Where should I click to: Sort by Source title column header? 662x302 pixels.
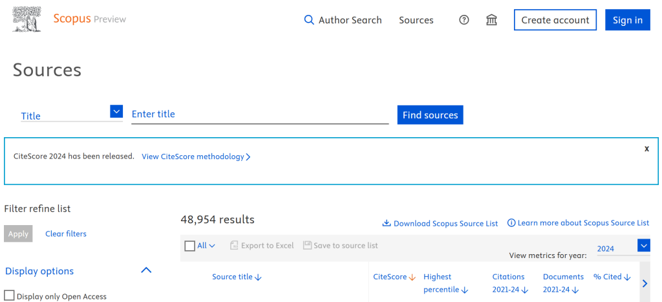point(237,277)
